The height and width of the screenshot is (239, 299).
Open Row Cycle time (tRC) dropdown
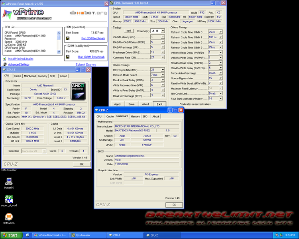[x=163, y=70]
